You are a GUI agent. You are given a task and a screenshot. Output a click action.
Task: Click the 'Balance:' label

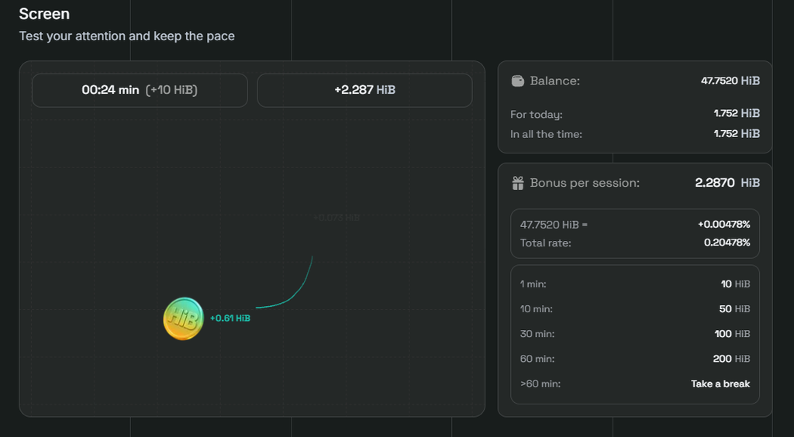pyautogui.click(x=555, y=81)
